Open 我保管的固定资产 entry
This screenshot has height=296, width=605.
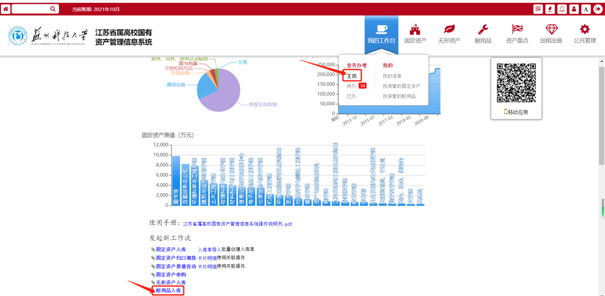401,86
